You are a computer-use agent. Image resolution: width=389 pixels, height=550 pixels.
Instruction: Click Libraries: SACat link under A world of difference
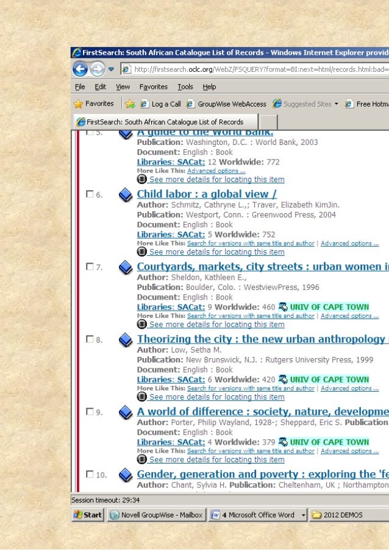click(171, 442)
